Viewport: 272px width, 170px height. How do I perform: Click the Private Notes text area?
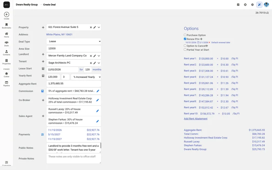[74, 158]
